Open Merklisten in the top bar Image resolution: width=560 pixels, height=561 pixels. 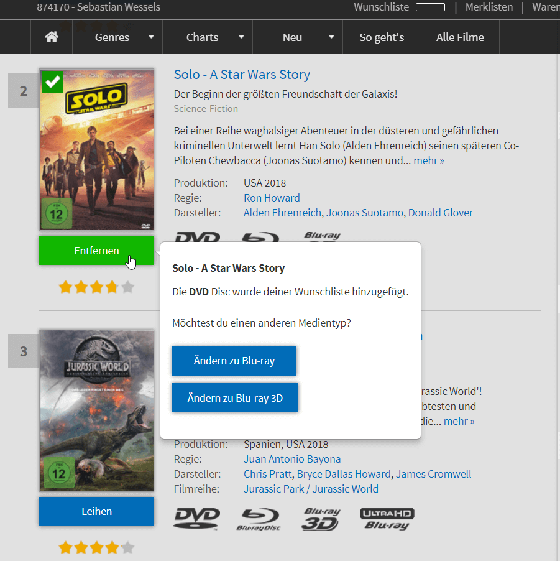(x=489, y=7)
